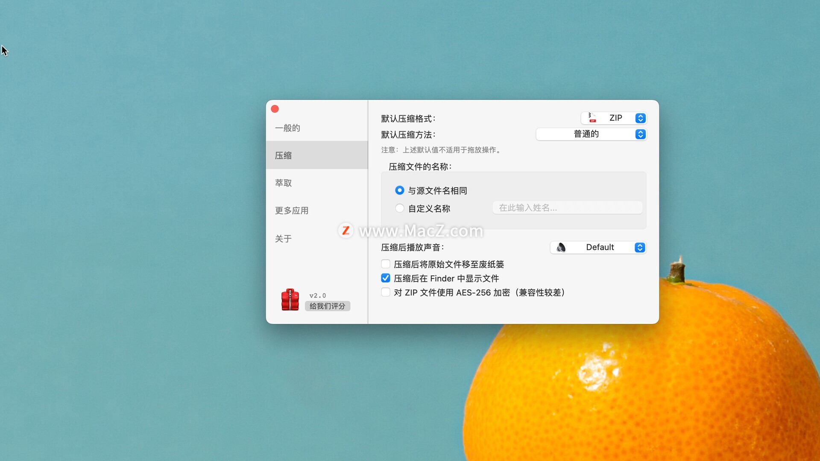Image resolution: width=820 pixels, height=461 pixels.
Task: Click the 注意 note about drag-and-drop
Action: coord(441,150)
